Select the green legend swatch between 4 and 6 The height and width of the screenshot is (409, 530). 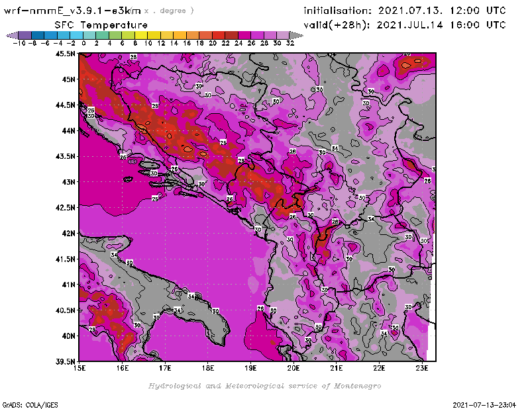click(115, 35)
